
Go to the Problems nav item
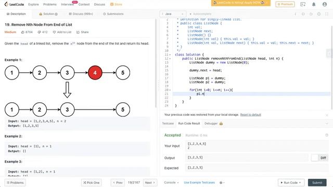[50, 4]
